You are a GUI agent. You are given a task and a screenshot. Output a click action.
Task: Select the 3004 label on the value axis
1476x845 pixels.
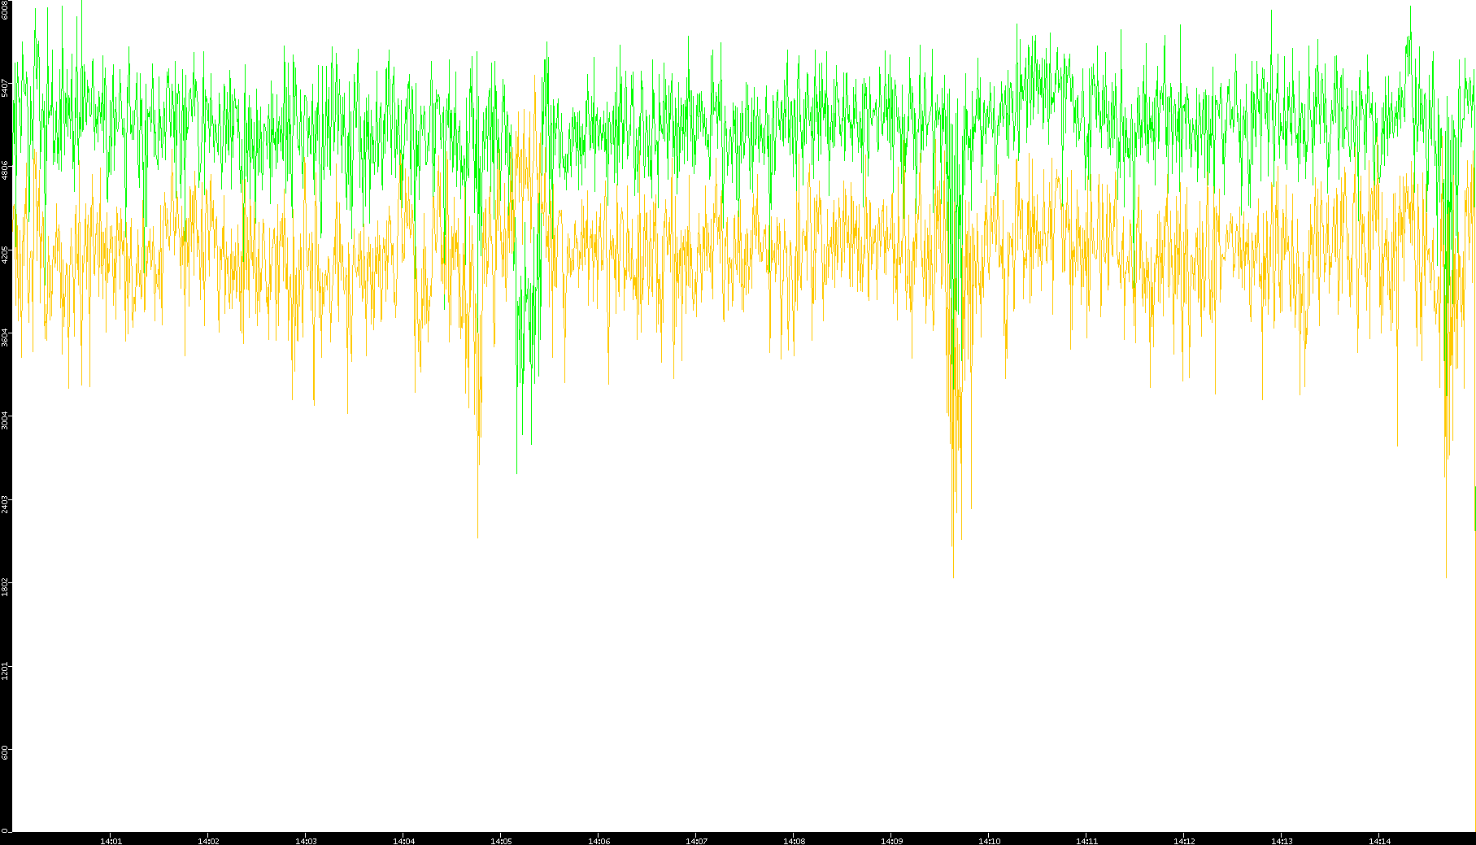coord(5,421)
